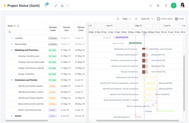Click the Schedule Health column header
This screenshot has width=189, height=123.
tap(53, 29)
